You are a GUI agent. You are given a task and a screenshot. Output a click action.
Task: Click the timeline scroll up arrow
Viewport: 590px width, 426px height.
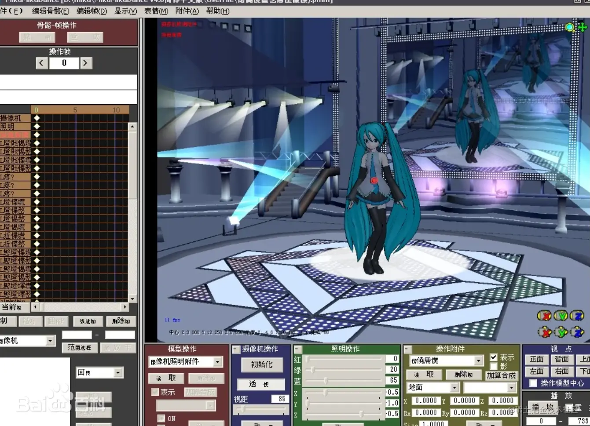(x=132, y=127)
